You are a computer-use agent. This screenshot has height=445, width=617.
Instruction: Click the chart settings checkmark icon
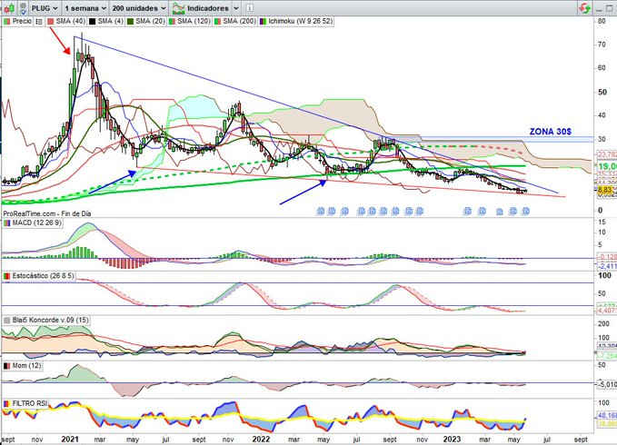pos(24,8)
